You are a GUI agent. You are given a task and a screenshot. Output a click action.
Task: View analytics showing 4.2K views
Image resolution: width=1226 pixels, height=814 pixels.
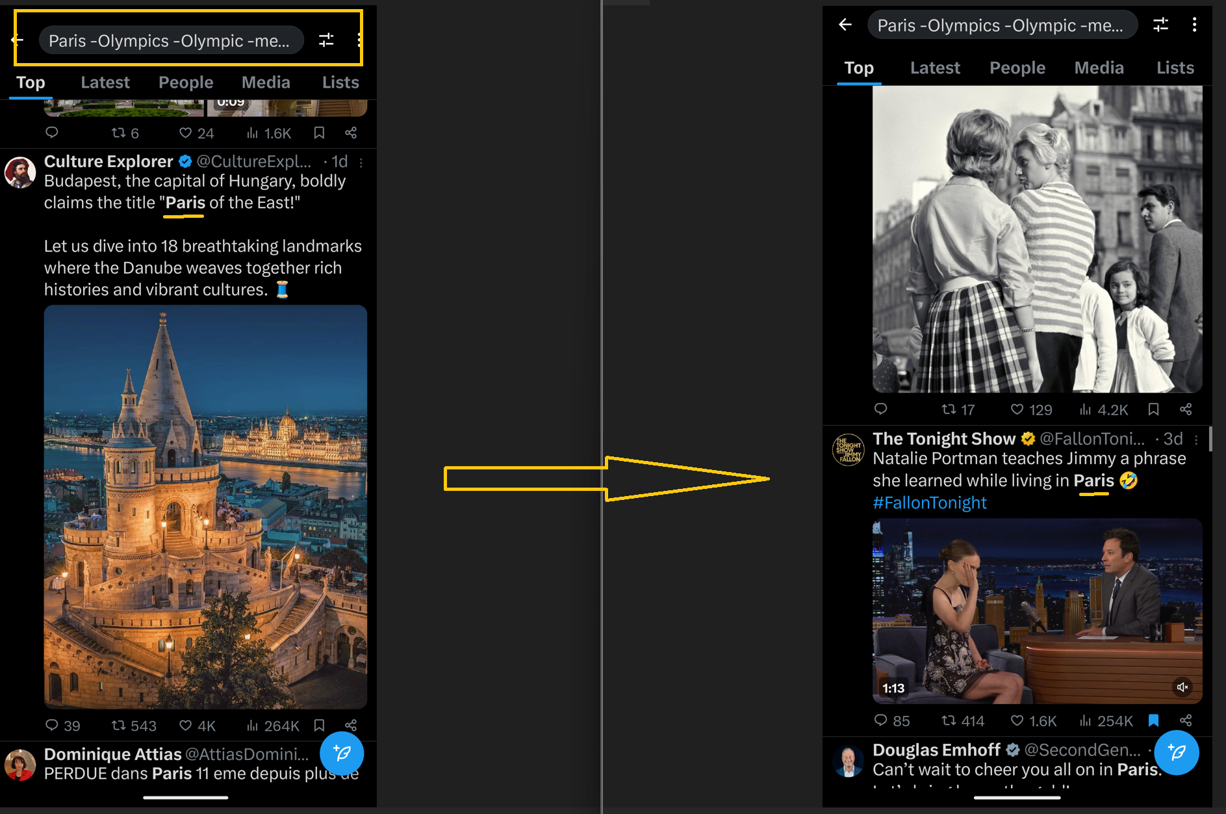(x=1104, y=410)
